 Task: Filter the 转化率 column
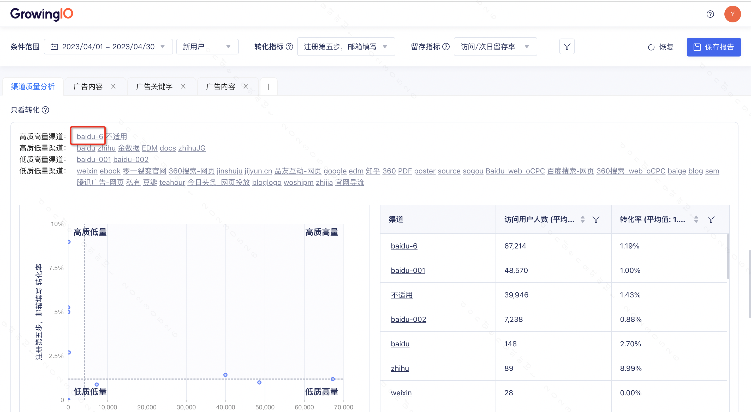[711, 219]
